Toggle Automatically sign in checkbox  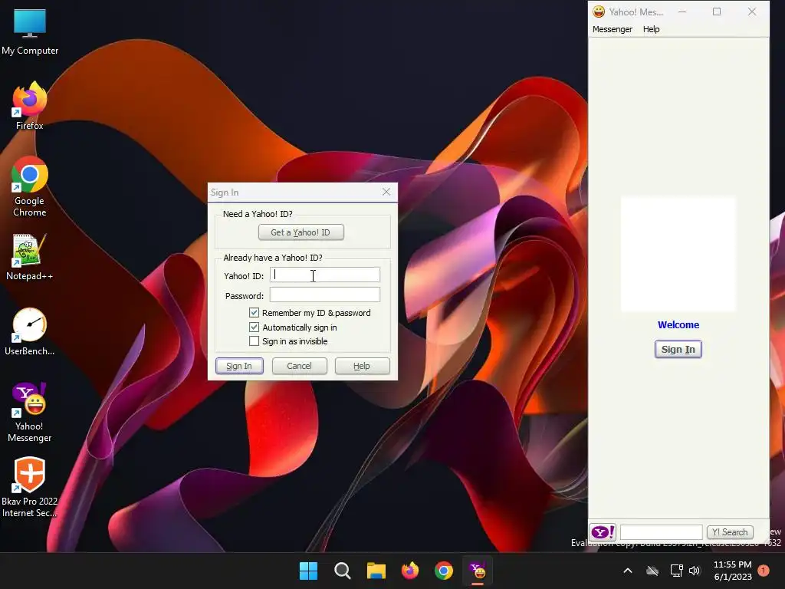point(255,327)
